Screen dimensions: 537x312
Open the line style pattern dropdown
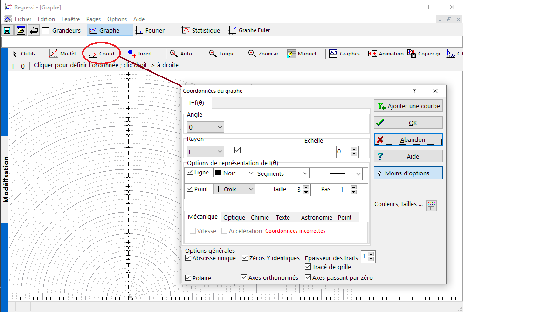(345, 174)
